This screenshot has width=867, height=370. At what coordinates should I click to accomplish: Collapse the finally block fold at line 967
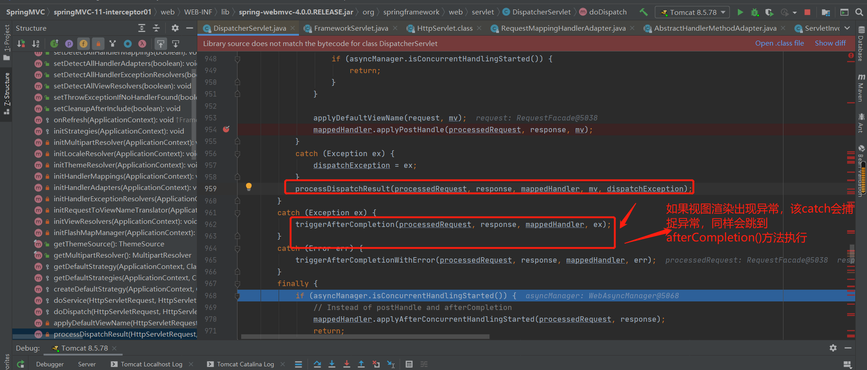coord(238,283)
